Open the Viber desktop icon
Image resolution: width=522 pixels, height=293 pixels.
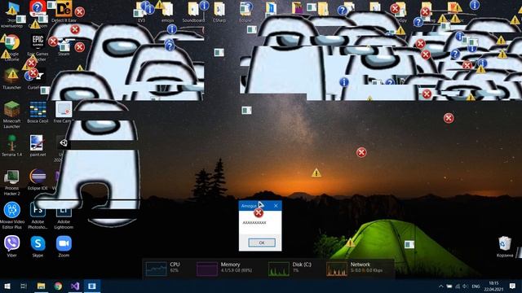click(x=12, y=247)
